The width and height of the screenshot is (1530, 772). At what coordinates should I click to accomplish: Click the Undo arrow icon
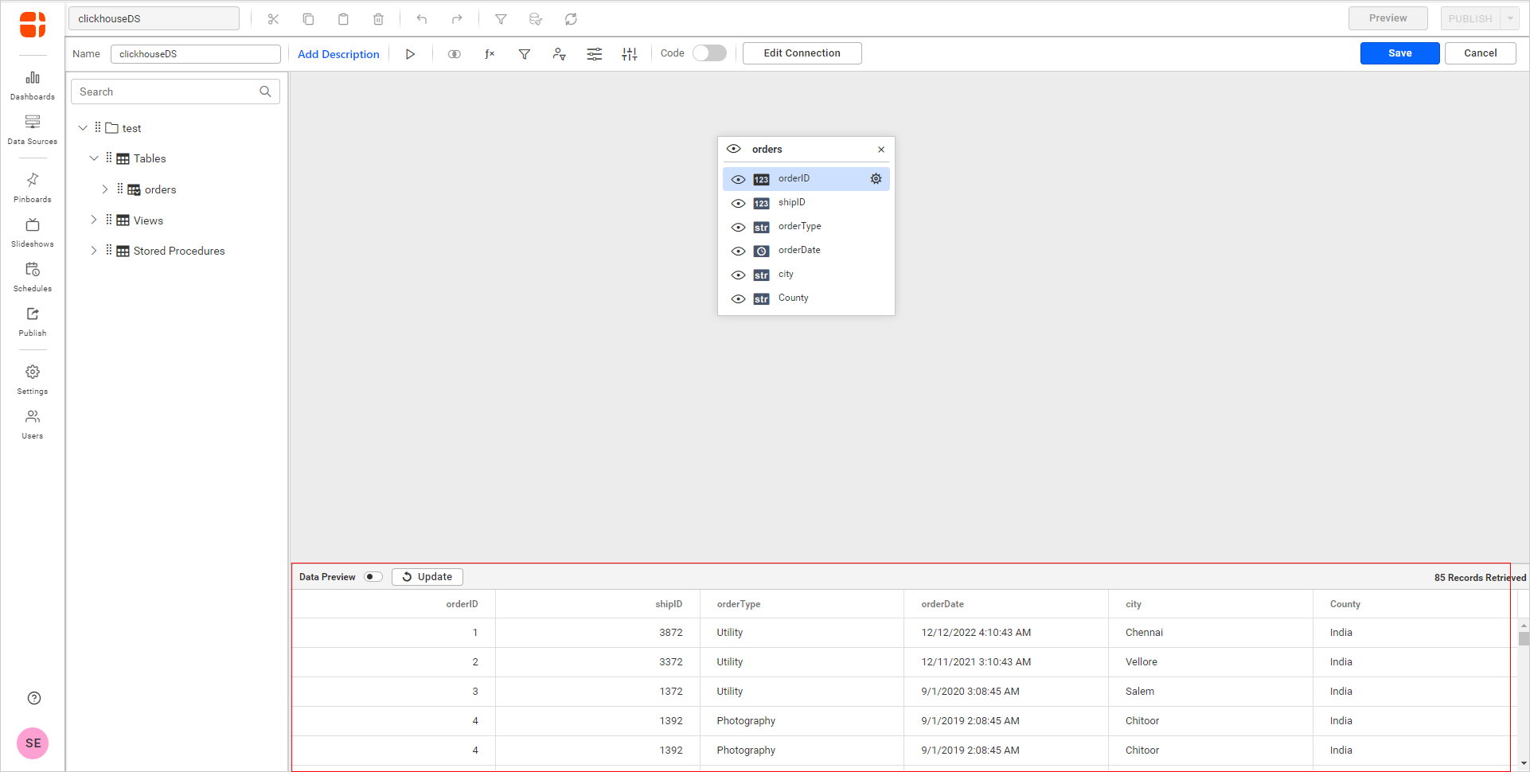(422, 19)
